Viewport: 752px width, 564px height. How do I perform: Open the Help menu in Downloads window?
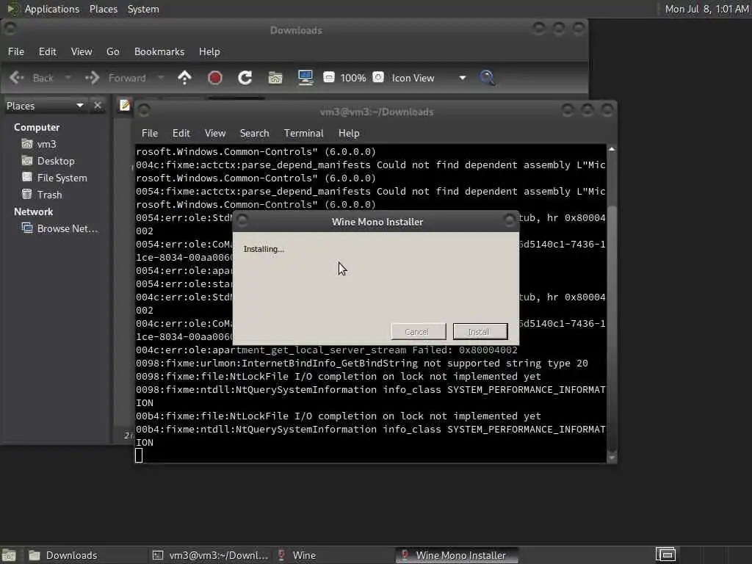[209, 52]
